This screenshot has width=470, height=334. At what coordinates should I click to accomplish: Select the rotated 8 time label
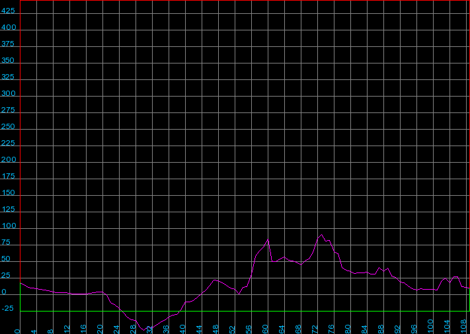(50, 331)
